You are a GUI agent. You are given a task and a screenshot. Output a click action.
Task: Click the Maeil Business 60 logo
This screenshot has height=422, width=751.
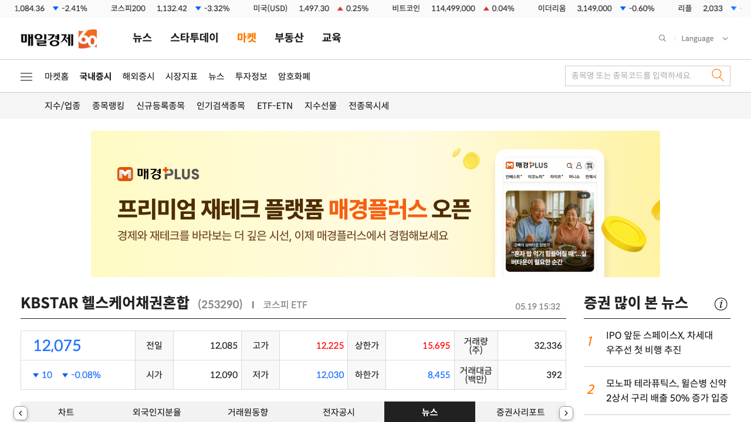tap(59, 39)
